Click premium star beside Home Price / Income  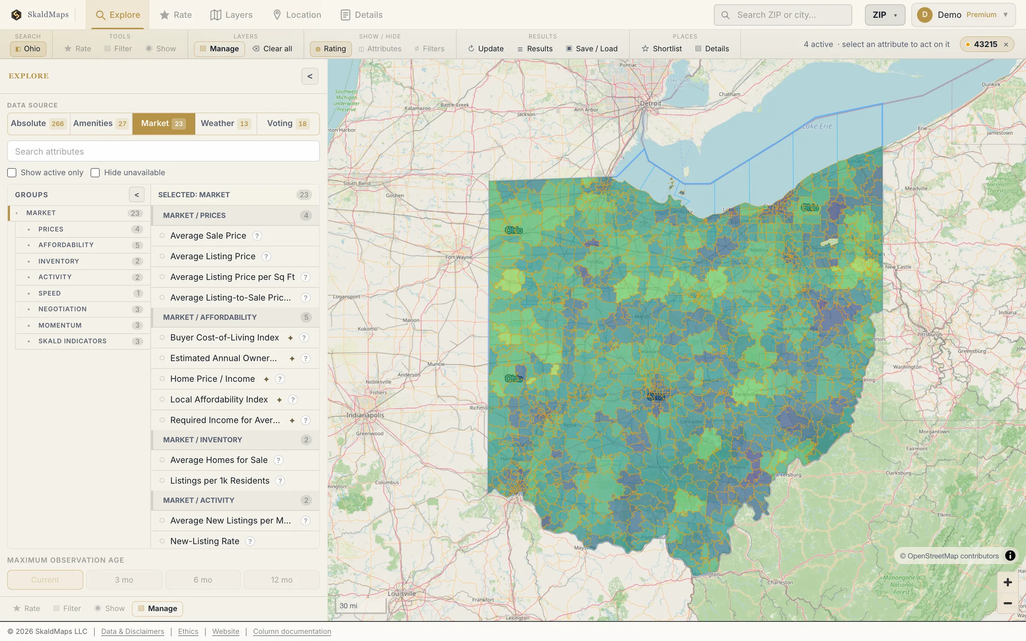click(x=266, y=379)
